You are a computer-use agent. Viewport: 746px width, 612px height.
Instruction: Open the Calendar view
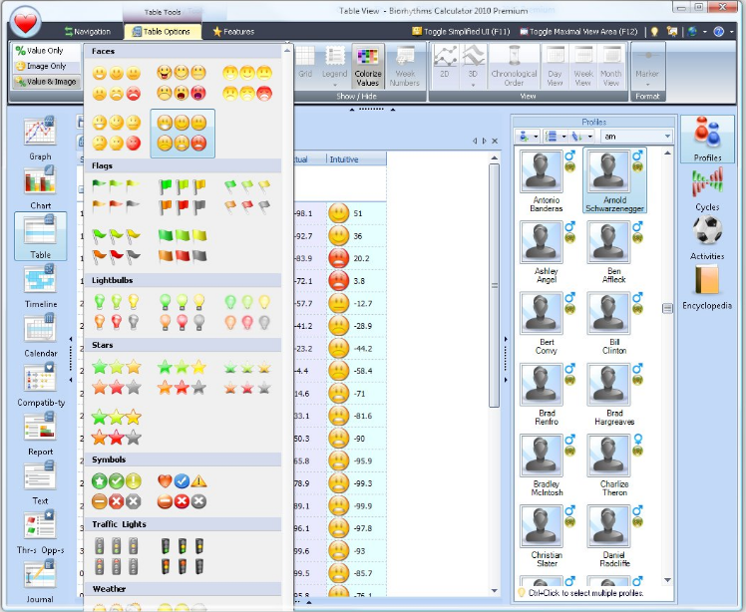point(40,334)
